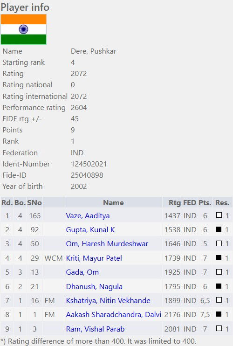Click white piece icon in round 5

219,272
